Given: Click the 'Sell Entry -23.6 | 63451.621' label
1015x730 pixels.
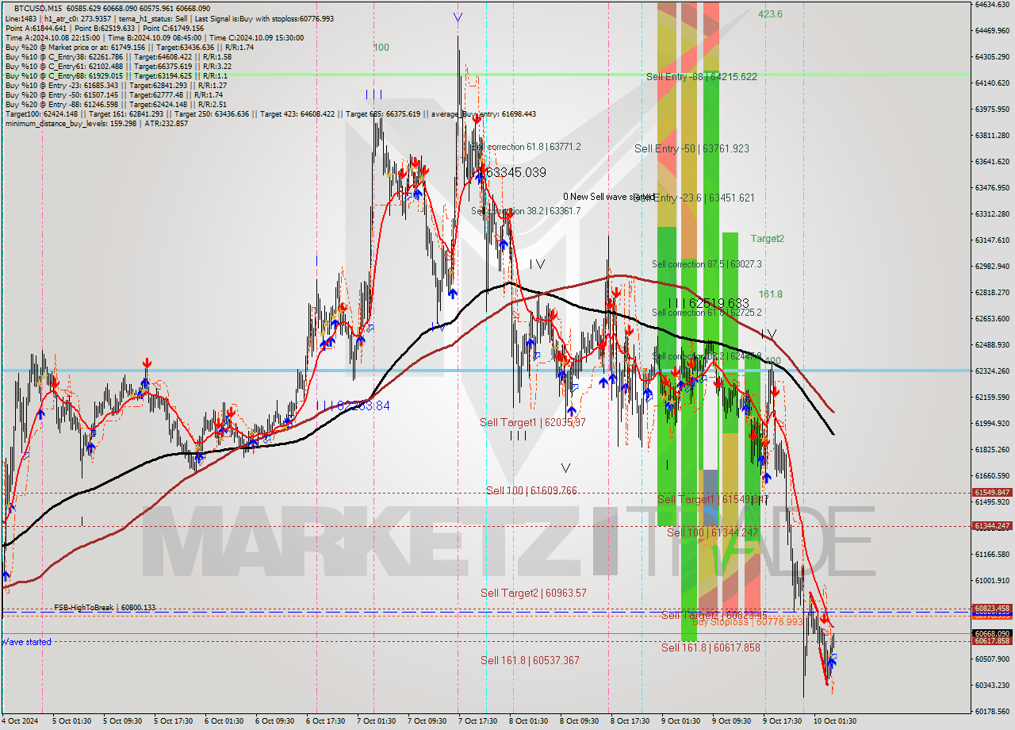Looking at the screenshot, I should (695, 198).
